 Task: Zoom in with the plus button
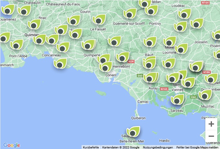(211, 124)
